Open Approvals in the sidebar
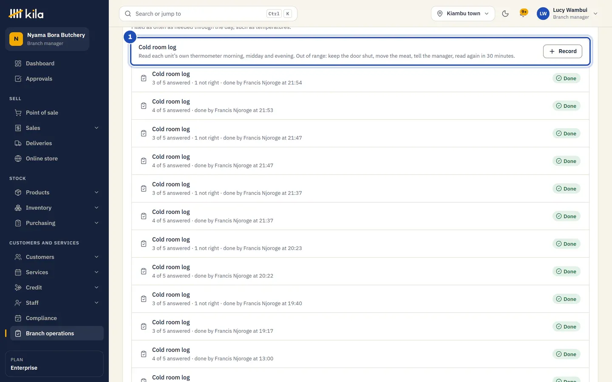 click(57, 79)
